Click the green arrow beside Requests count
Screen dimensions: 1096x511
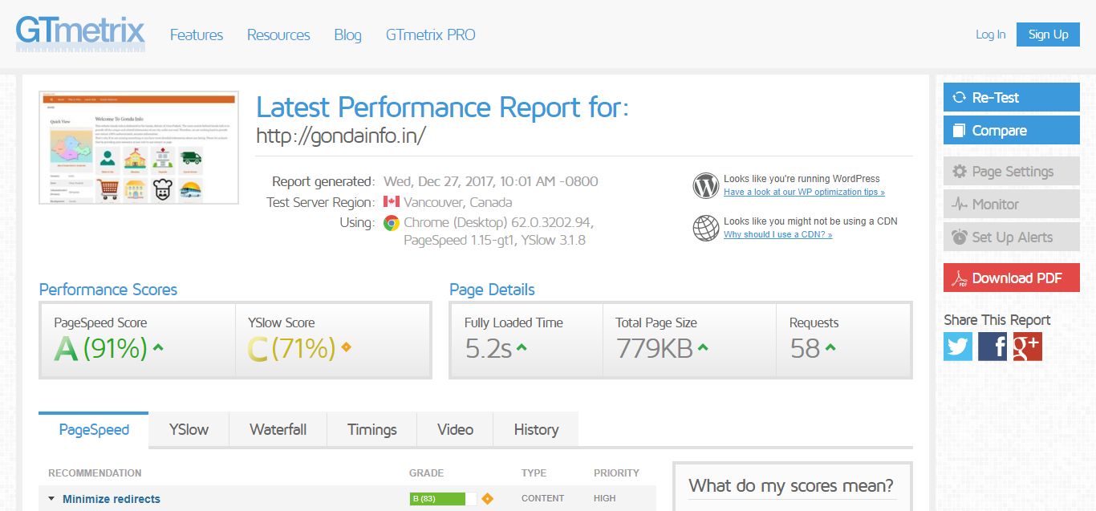point(830,347)
